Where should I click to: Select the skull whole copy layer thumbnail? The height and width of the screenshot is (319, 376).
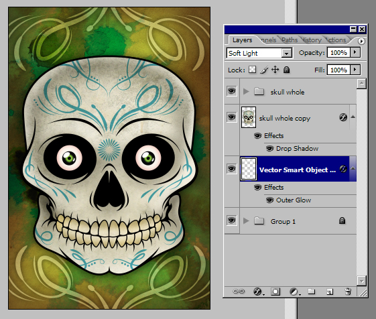point(249,117)
